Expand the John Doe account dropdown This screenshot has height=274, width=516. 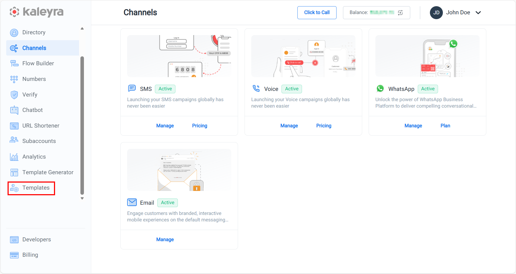pyautogui.click(x=478, y=13)
